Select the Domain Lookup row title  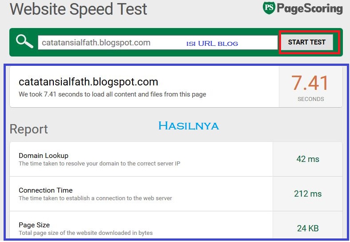coord(44,156)
